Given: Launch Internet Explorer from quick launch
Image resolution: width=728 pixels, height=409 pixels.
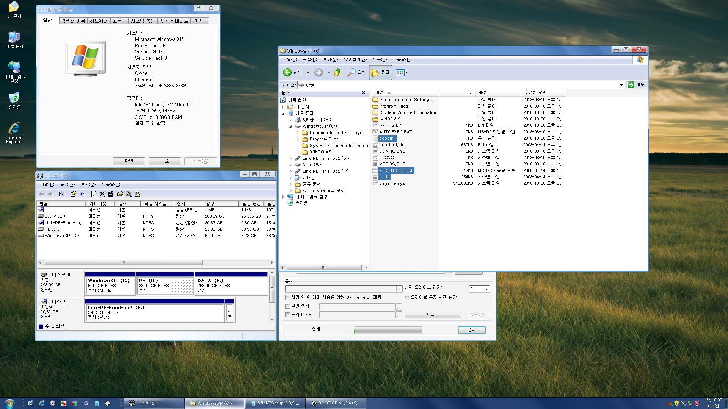Looking at the screenshot, I should 42,403.
